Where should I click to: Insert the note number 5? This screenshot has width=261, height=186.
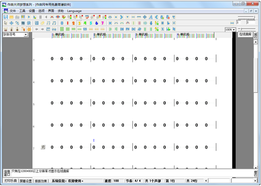click(x=91, y=23)
